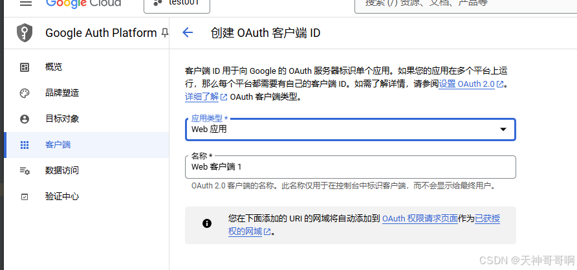Click the info icon in the notice
Viewport: 577px width, 270px height.
(x=207, y=223)
